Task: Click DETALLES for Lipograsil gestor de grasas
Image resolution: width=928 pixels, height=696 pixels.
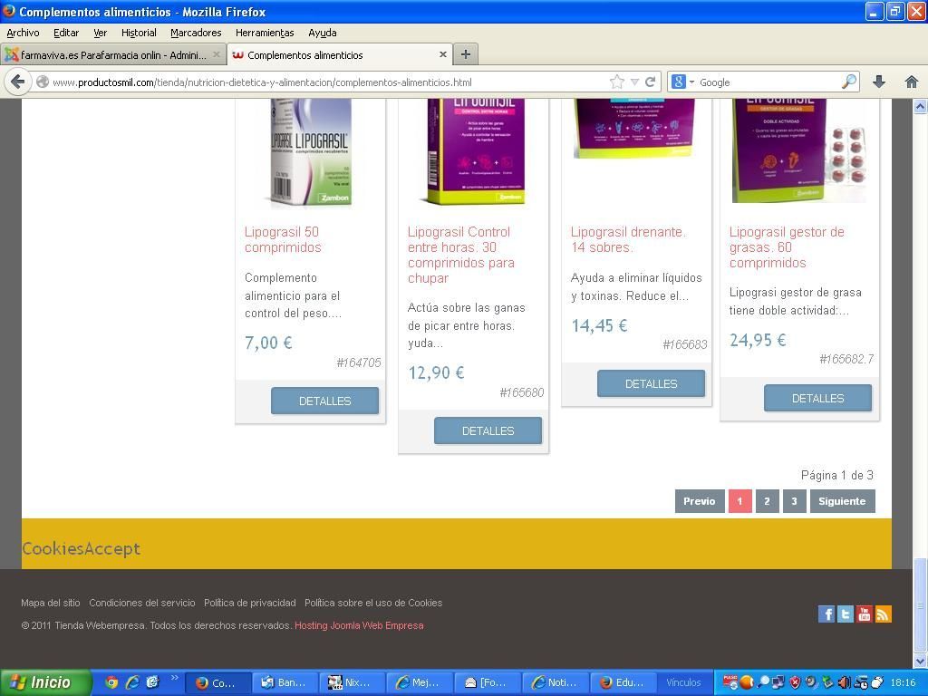Action: point(818,399)
